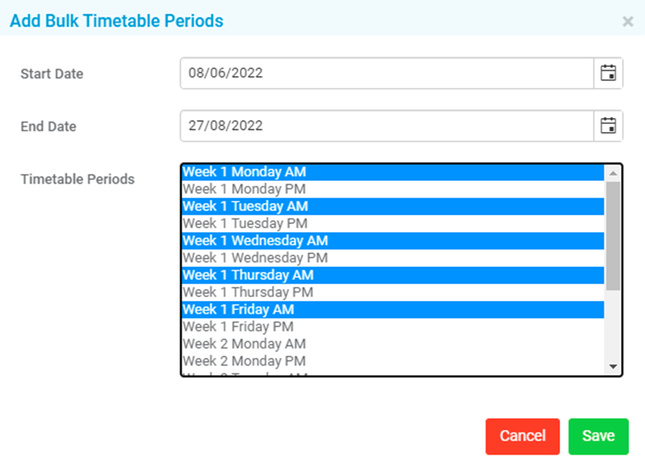Click the End Date input field

[387, 126]
